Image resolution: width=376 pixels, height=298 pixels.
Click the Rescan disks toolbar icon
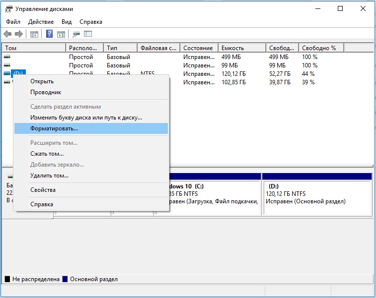tap(76, 34)
